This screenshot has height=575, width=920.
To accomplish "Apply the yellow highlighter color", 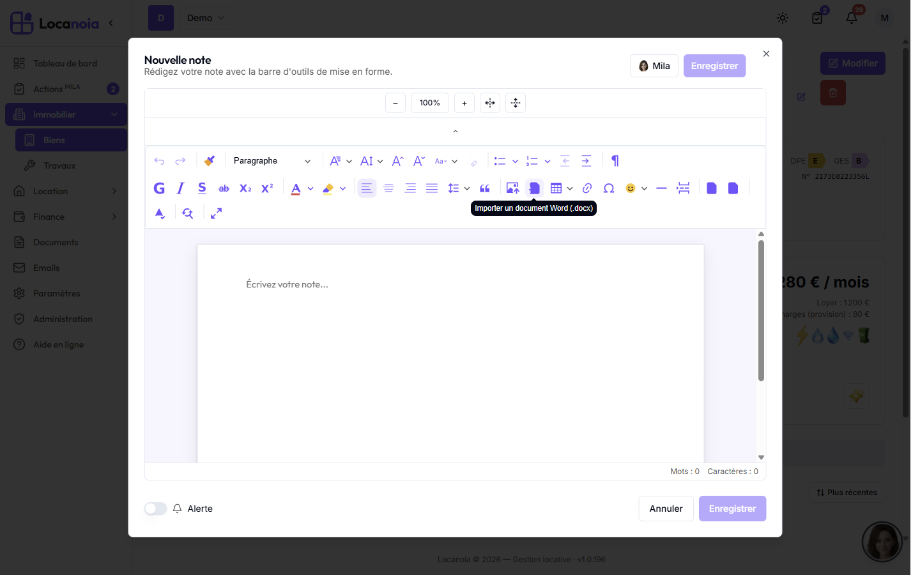I will point(328,188).
